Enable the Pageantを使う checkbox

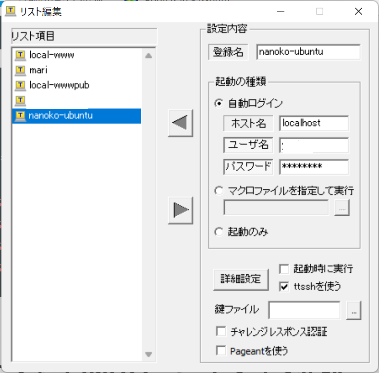[x=221, y=350]
